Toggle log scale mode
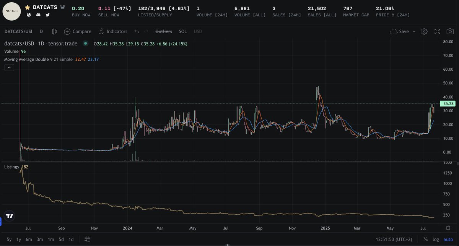 click(x=436, y=240)
